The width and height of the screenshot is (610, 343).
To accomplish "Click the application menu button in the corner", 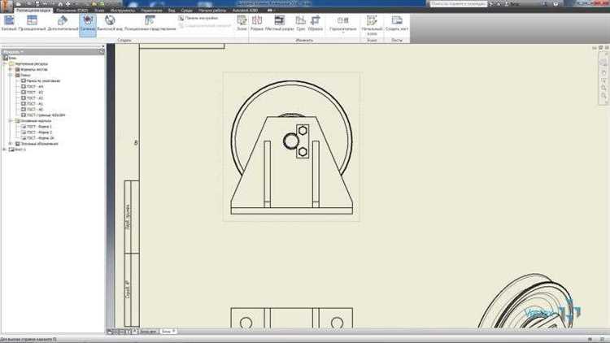I will (7, 6).
